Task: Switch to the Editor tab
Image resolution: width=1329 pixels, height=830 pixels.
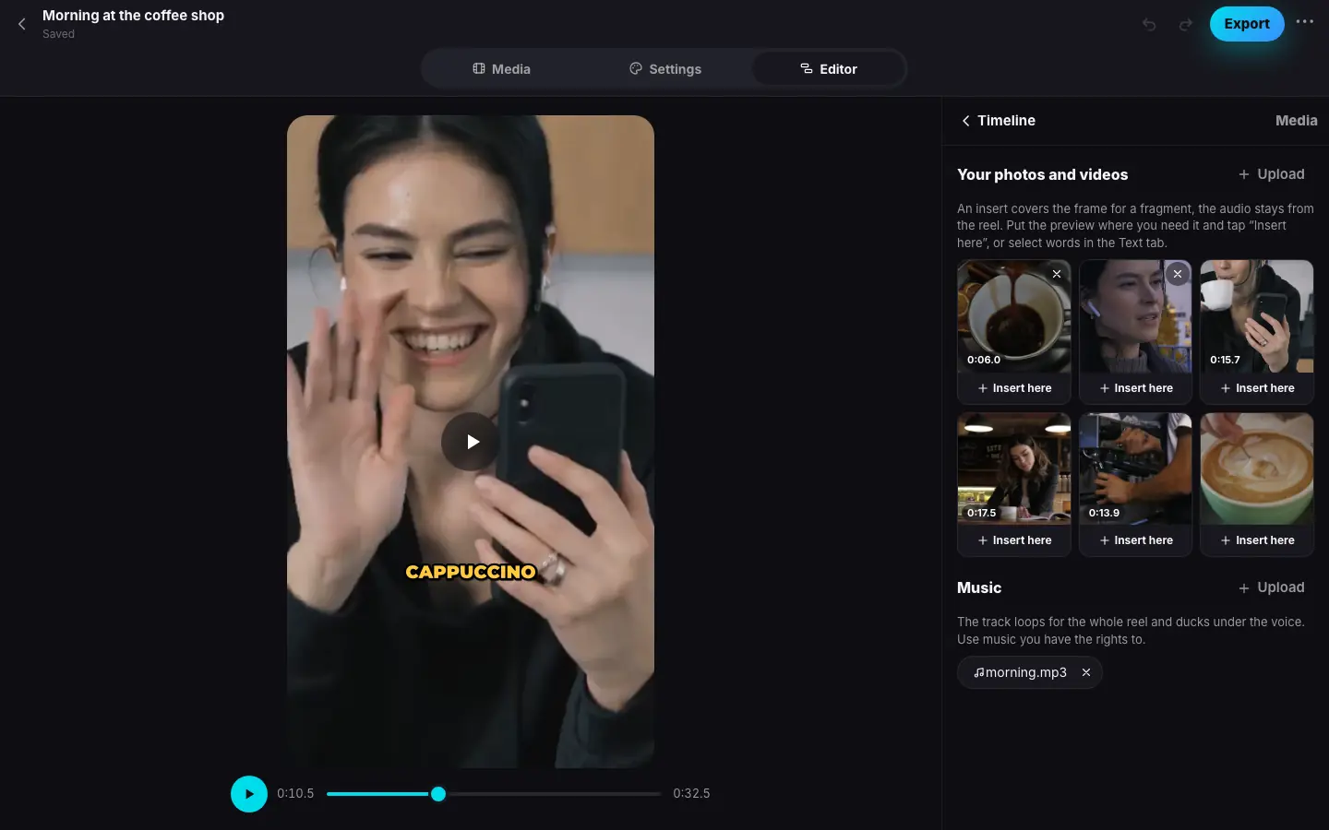Action: click(x=829, y=69)
